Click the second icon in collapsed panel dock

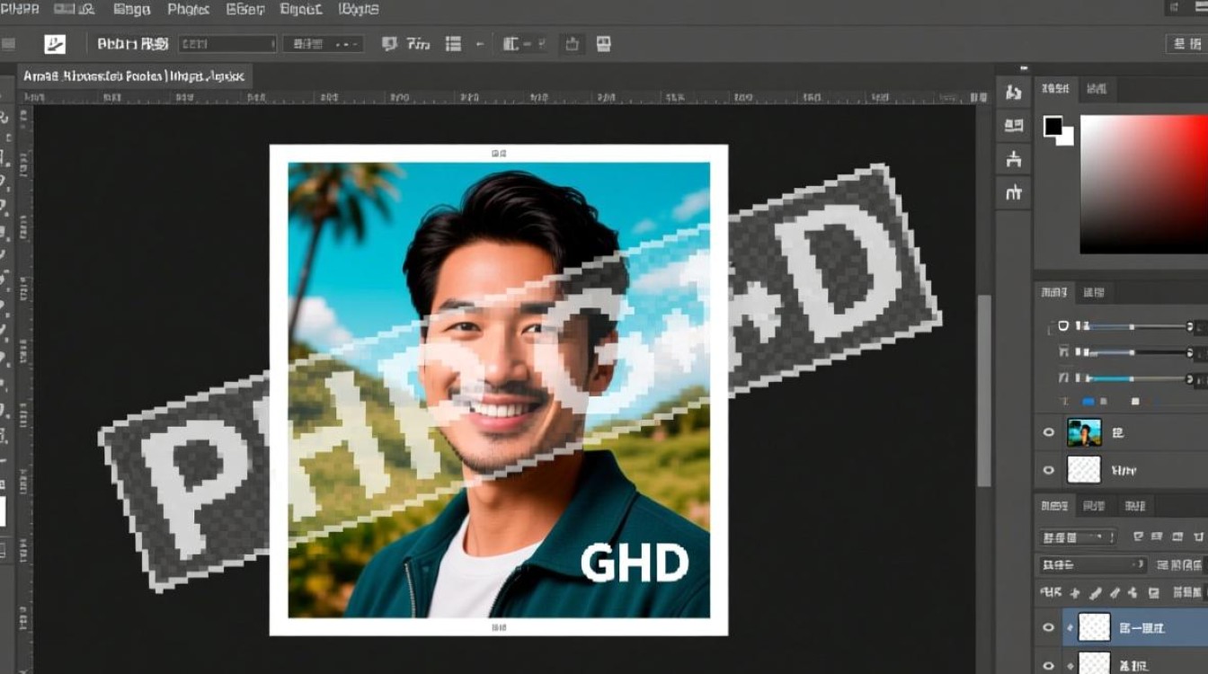[x=1014, y=125]
